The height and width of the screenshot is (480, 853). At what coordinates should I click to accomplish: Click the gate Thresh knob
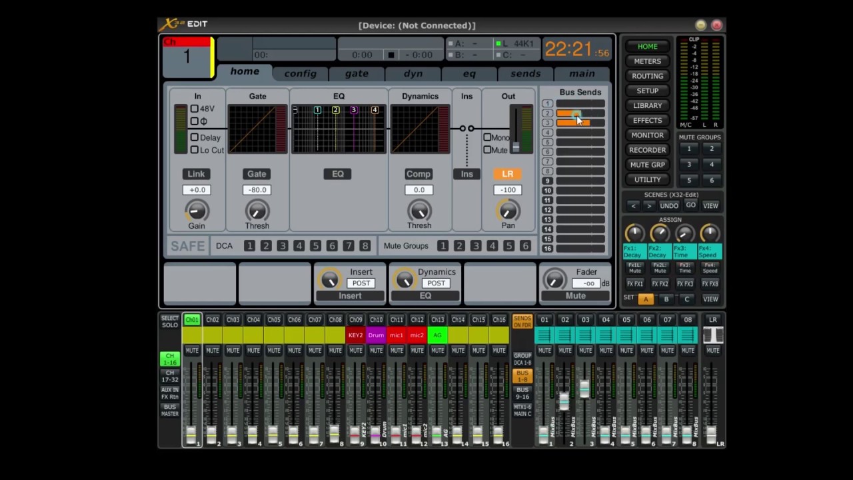257,211
